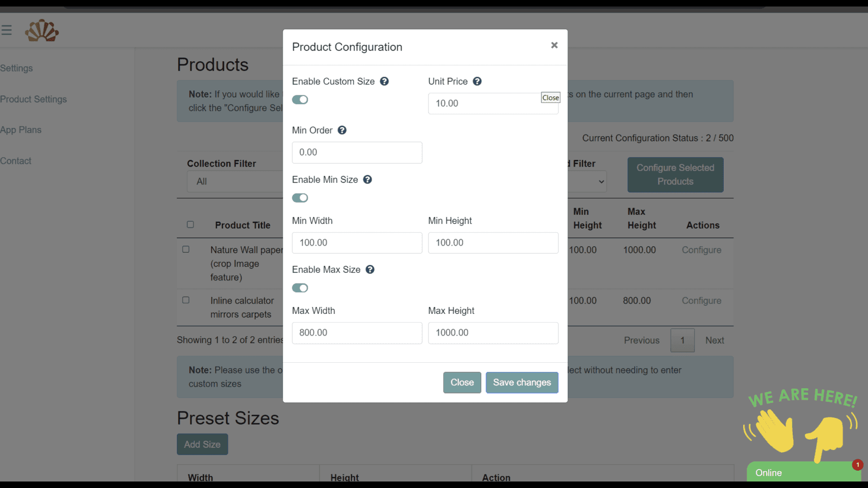
Task: Click the Min Order help icon
Action: click(342, 130)
